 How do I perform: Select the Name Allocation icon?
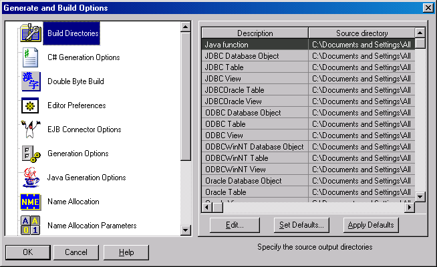(31, 201)
